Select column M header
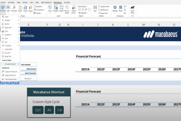Viewport: 181px width, 121px height. coord(143,25)
